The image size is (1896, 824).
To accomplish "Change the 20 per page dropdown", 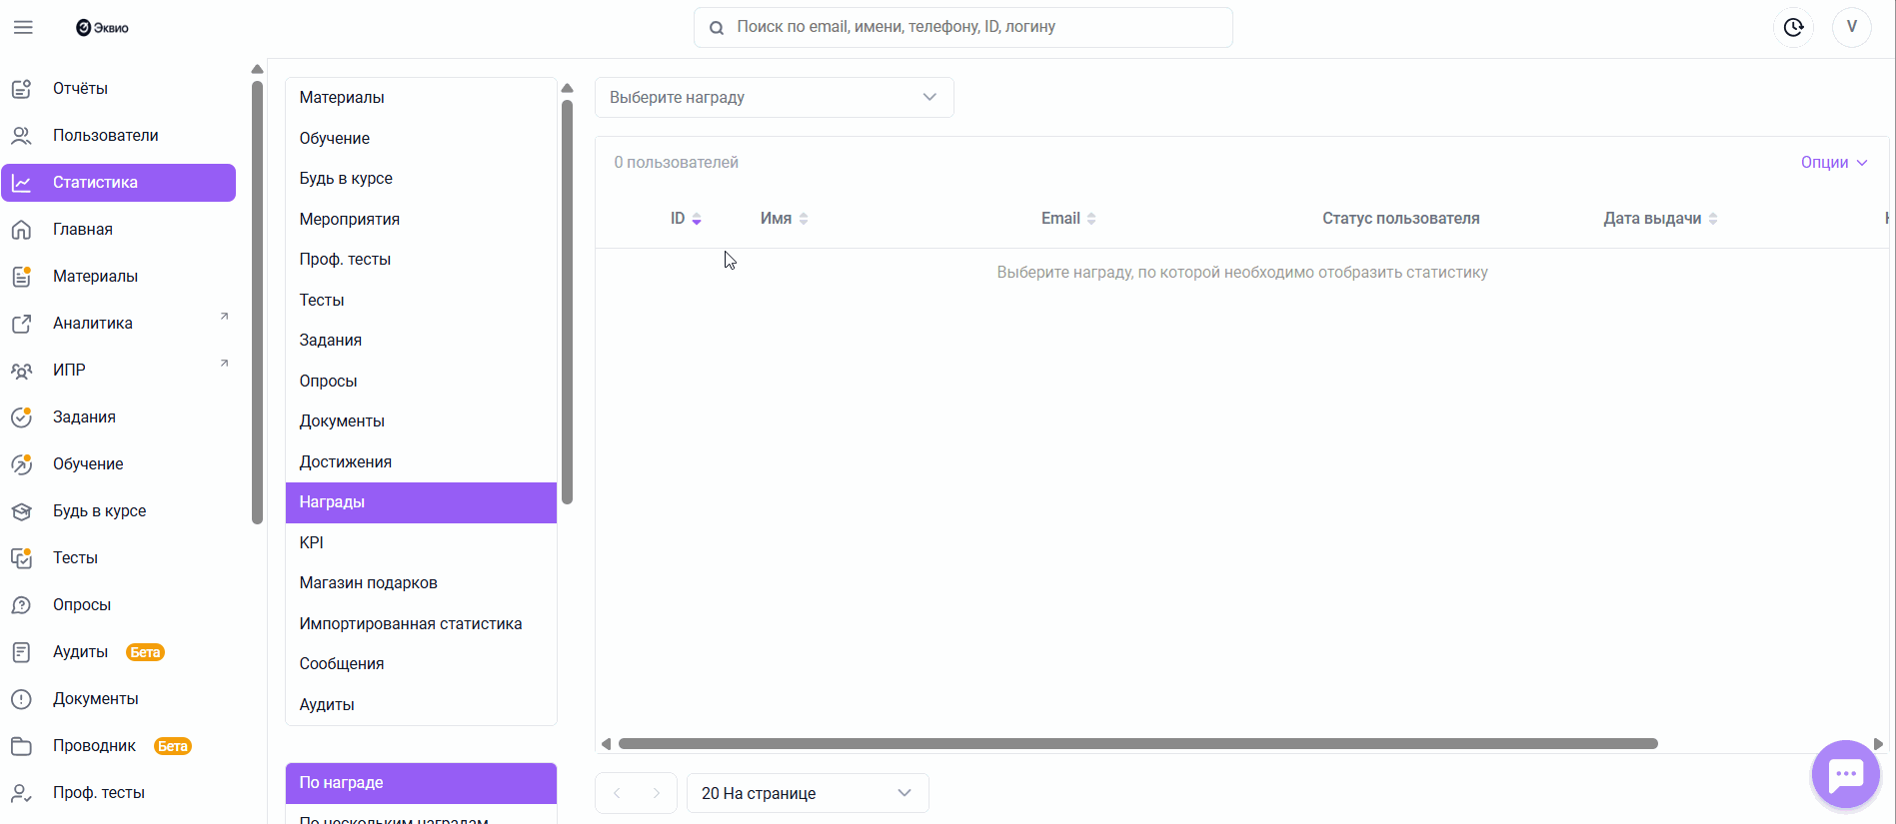I will (807, 793).
